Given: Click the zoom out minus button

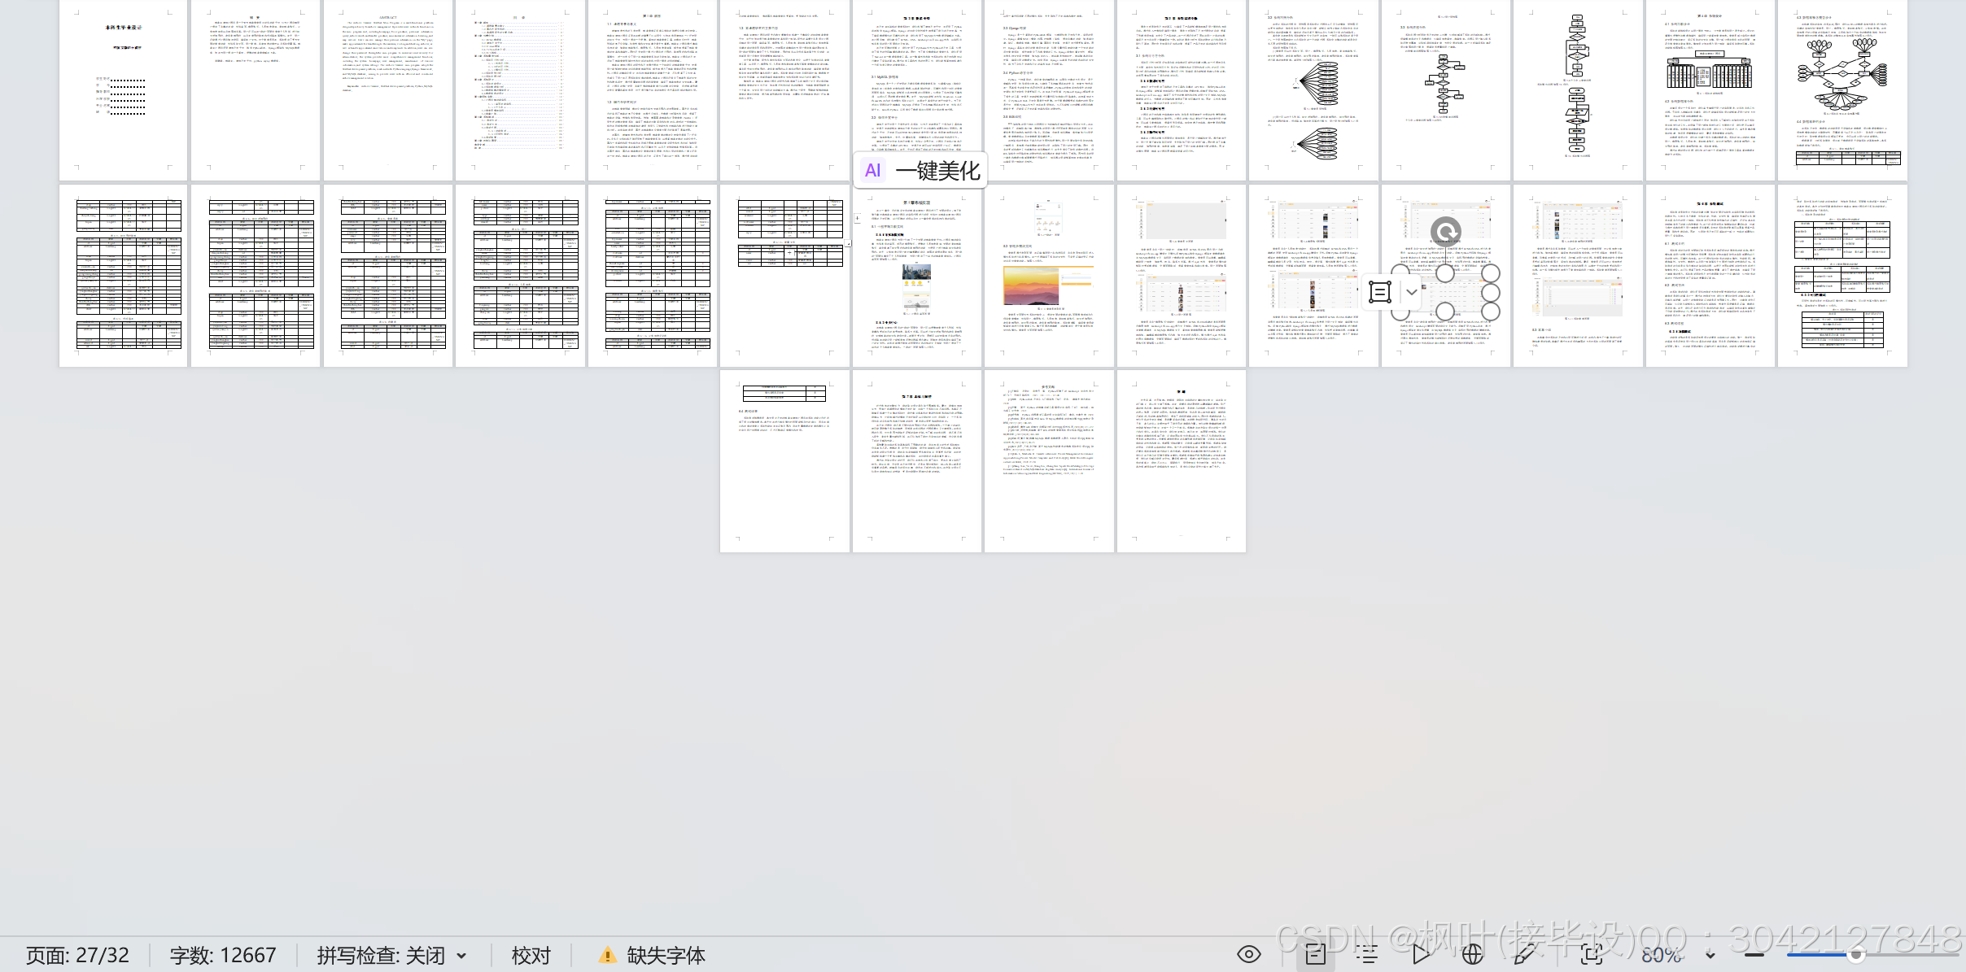Looking at the screenshot, I should point(1754,955).
